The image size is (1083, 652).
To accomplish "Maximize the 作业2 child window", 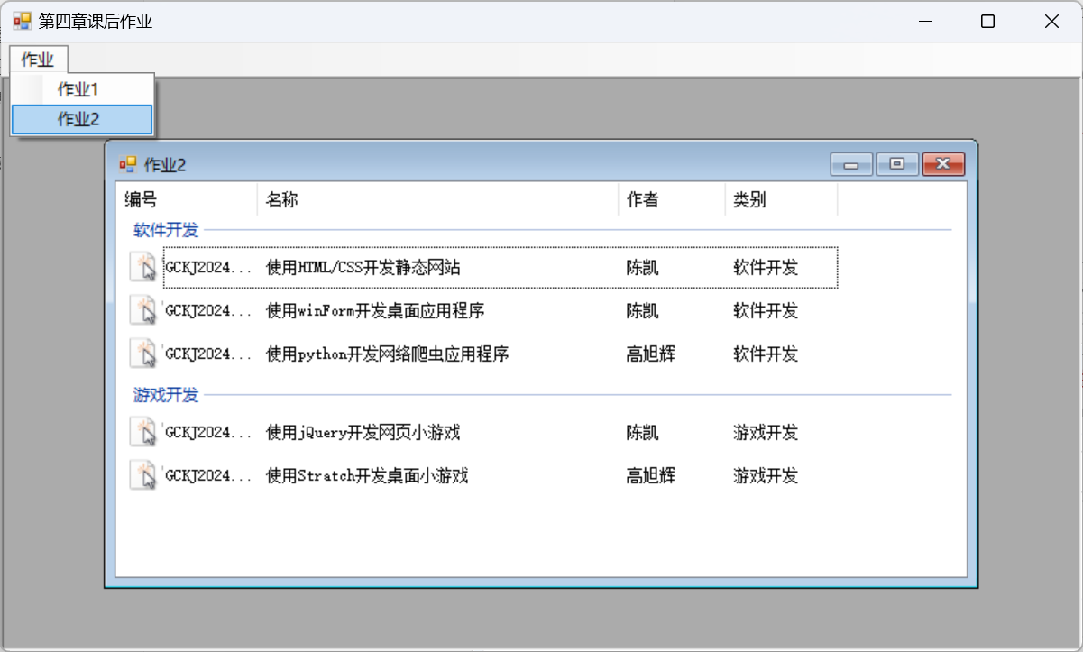I will (x=897, y=164).
